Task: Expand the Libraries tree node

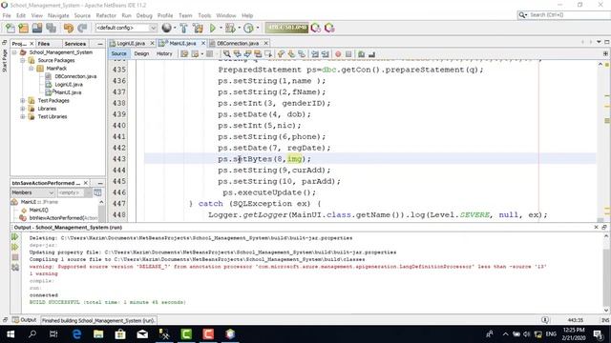Action: [x=23, y=109]
